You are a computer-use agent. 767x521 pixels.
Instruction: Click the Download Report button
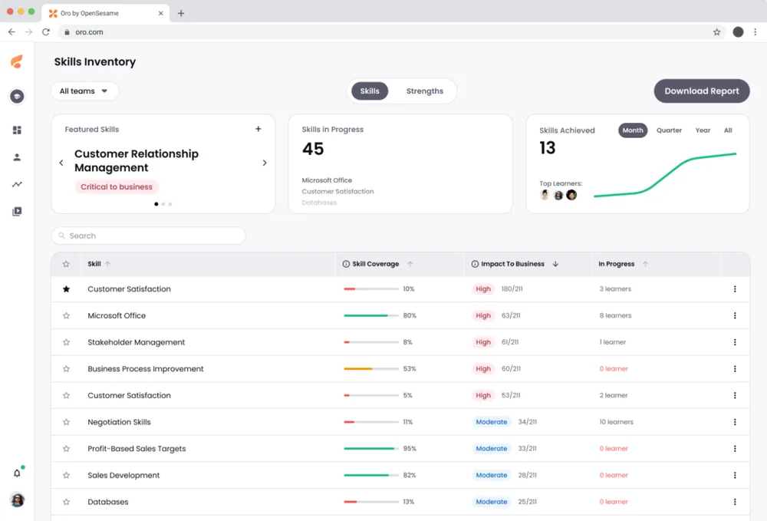(x=701, y=91)
